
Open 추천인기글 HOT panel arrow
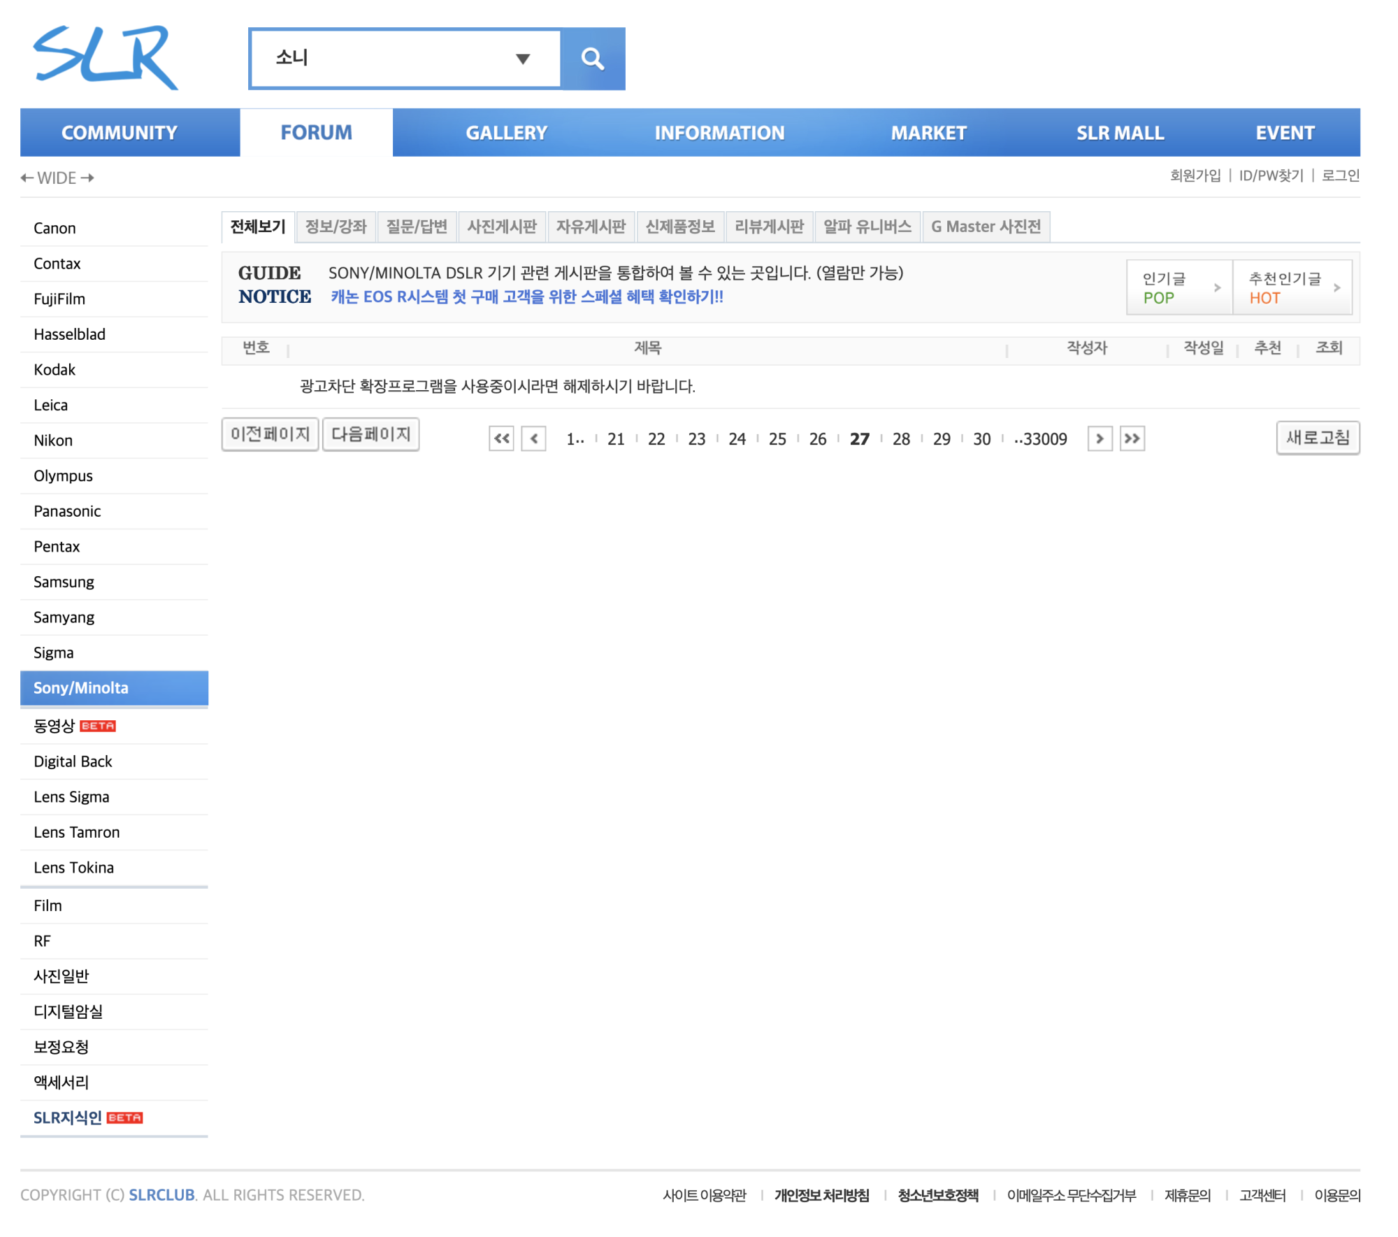coord(1337,287)
